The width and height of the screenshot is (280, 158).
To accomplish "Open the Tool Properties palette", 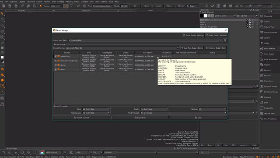I will tap(270, 119).
